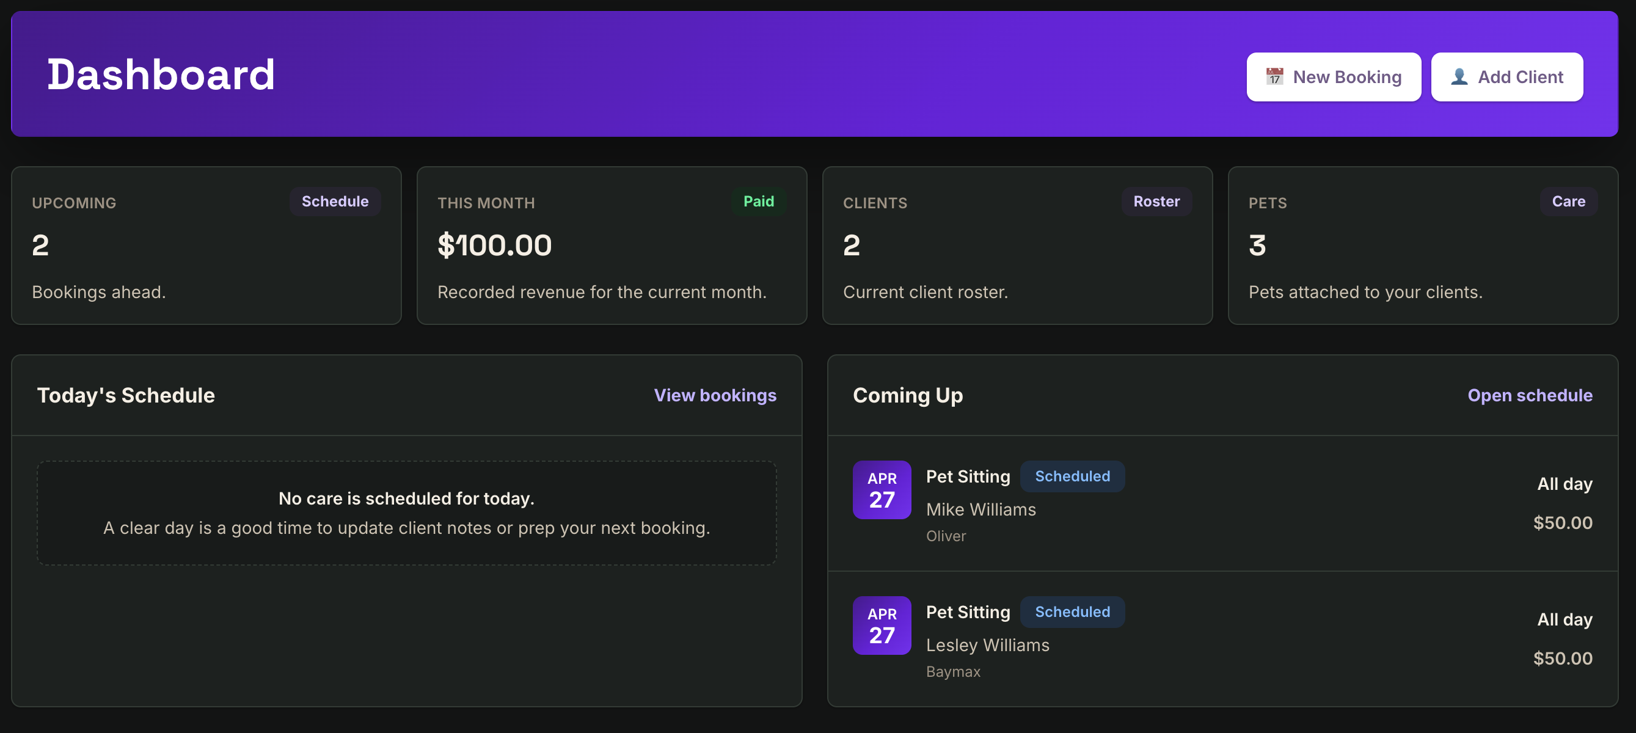Expand Lesley Williams' pet sitting entry

(968, 611)
